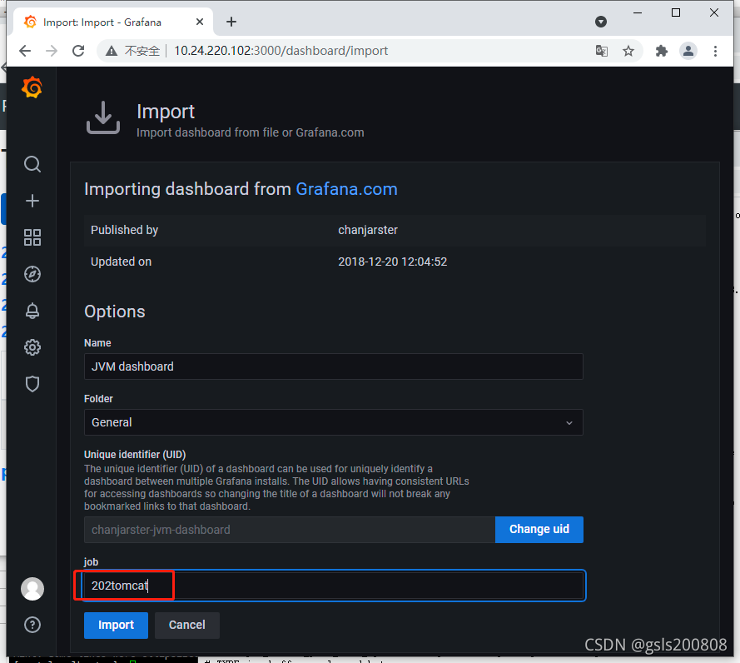Click the Name field JVM dashboard
Screen dimensions: 740x663
coord(333,366)
